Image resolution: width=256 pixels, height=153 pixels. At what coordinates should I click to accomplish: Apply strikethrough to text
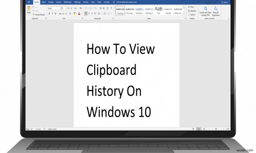click(60, 13)
